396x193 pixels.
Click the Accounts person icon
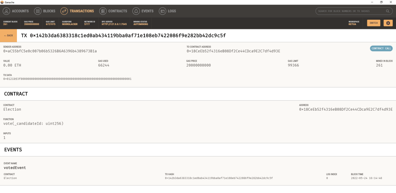pos(6,11)
